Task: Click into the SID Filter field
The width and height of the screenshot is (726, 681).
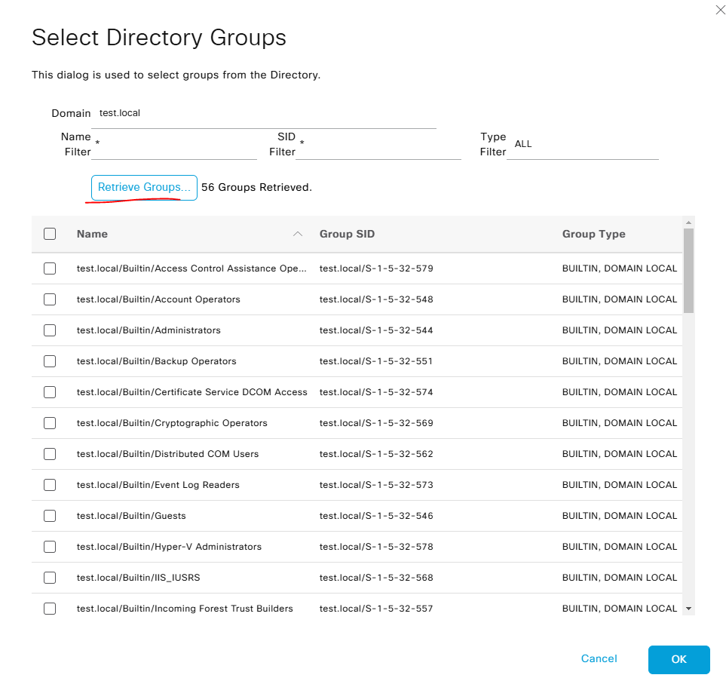Action: tap(378, 145)
